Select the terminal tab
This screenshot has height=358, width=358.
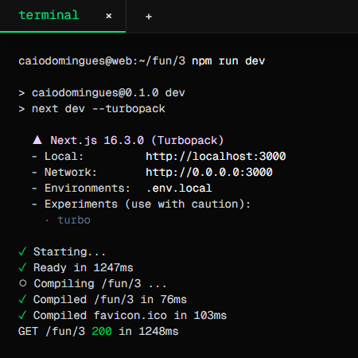[x=63, y=16]
